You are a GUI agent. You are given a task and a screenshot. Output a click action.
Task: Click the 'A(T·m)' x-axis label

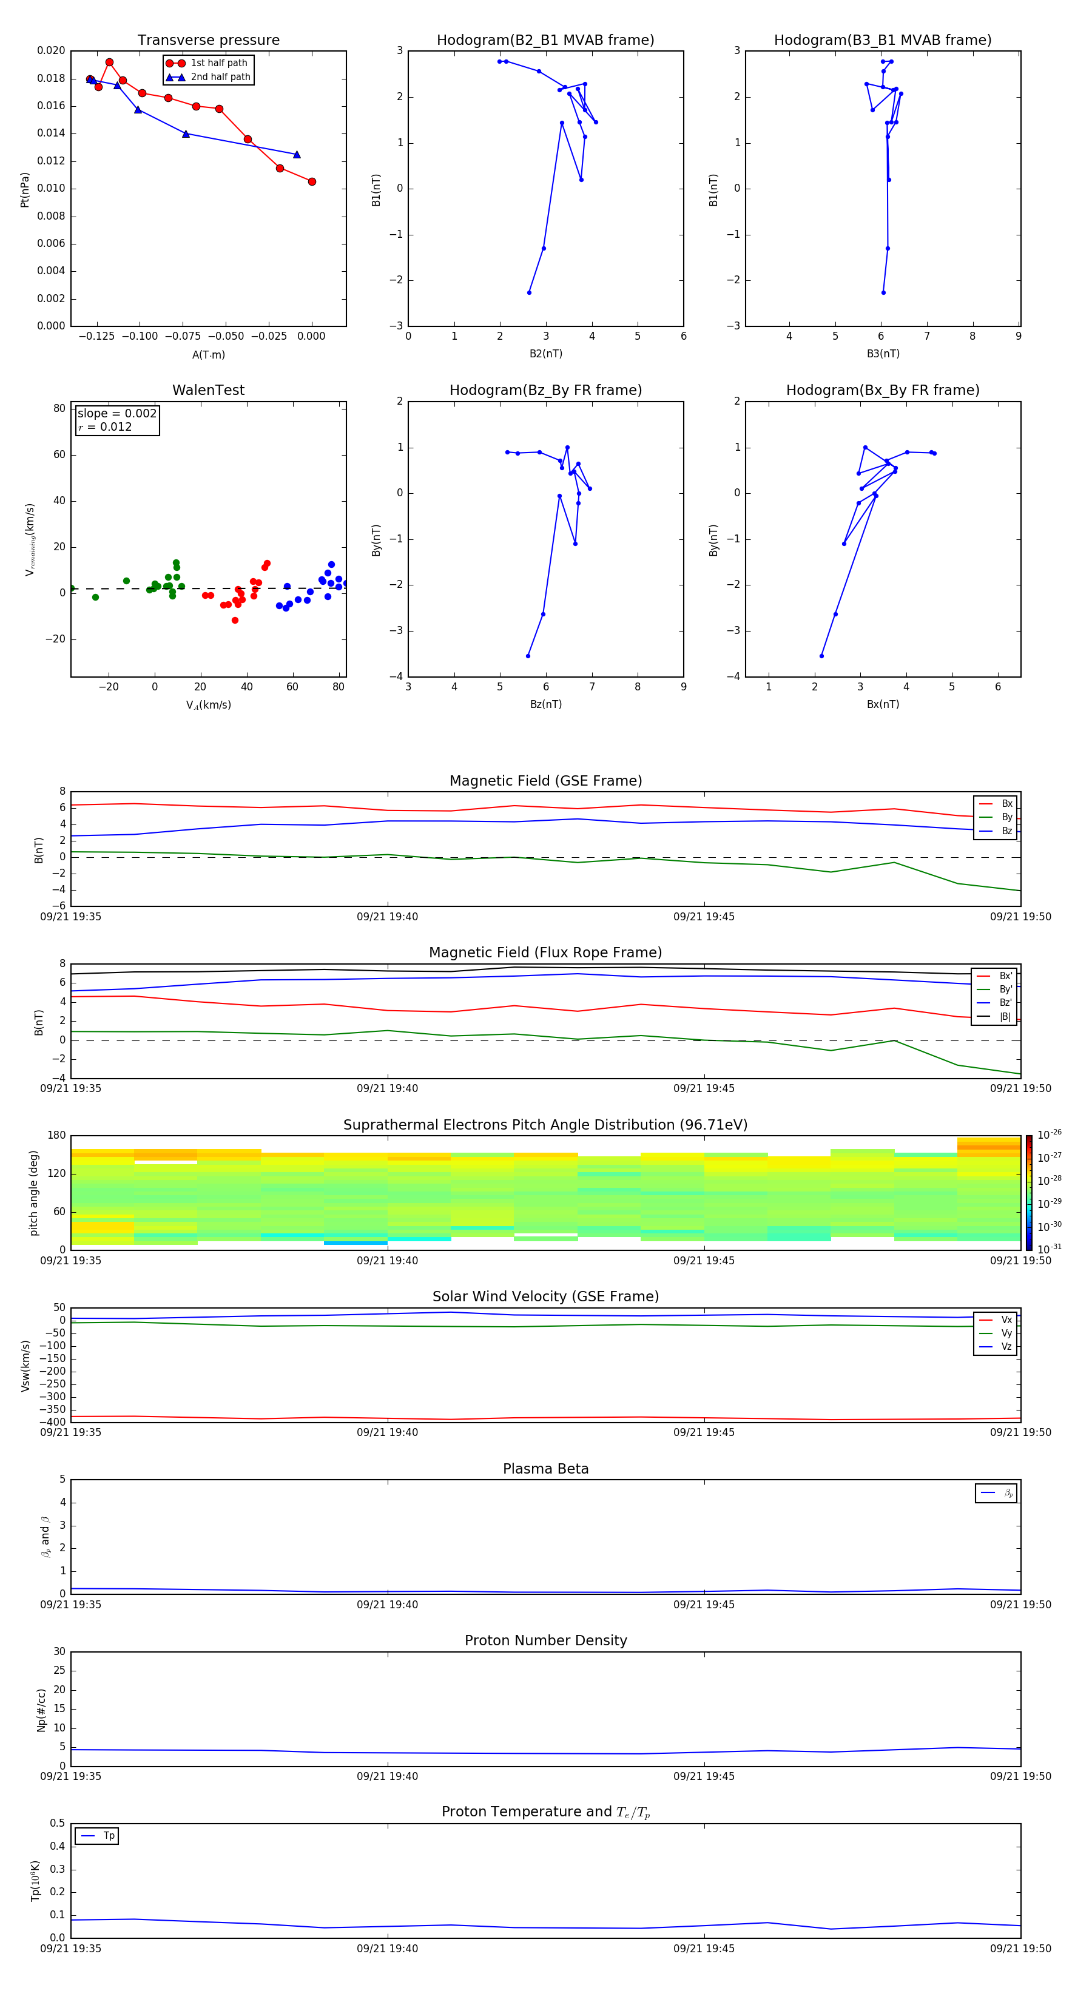[x=208, y=354]
